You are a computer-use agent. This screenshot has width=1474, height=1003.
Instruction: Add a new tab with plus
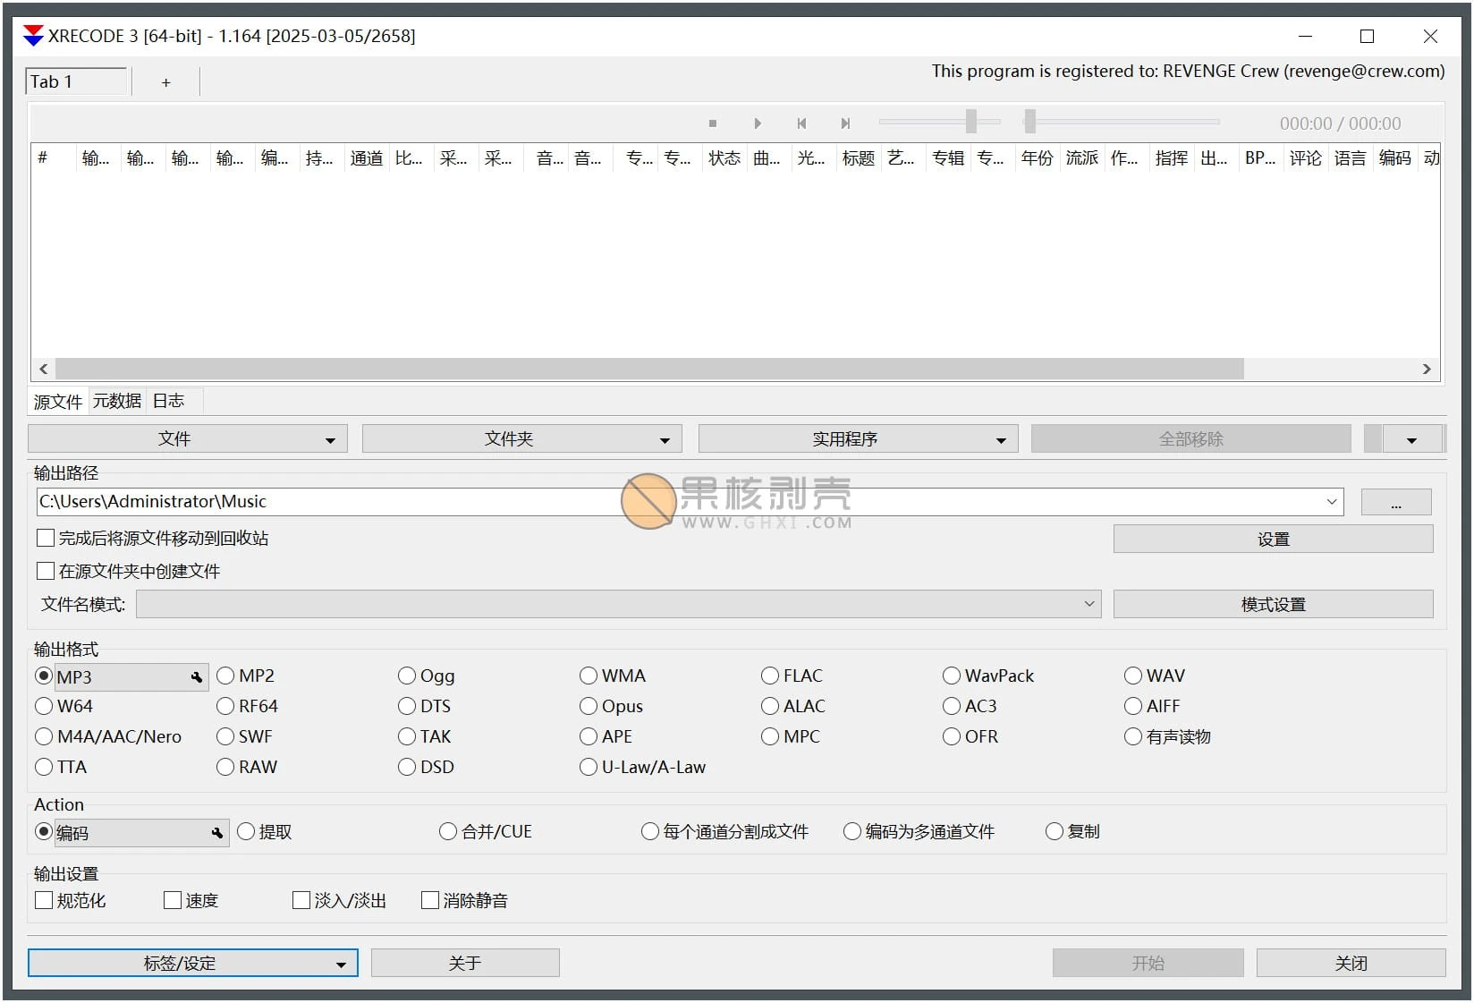click(x=165, y=82)
